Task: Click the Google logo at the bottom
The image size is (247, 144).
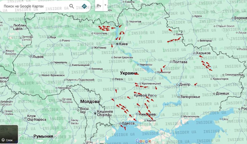Action: click(143, 141)
